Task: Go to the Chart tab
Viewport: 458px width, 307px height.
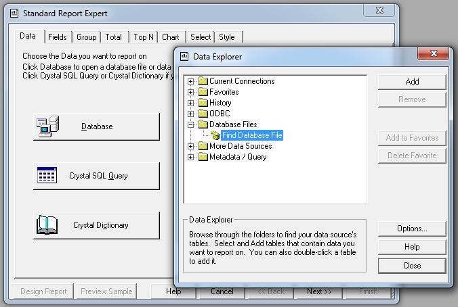Action: pyautogui.click(x=171, y=37)
